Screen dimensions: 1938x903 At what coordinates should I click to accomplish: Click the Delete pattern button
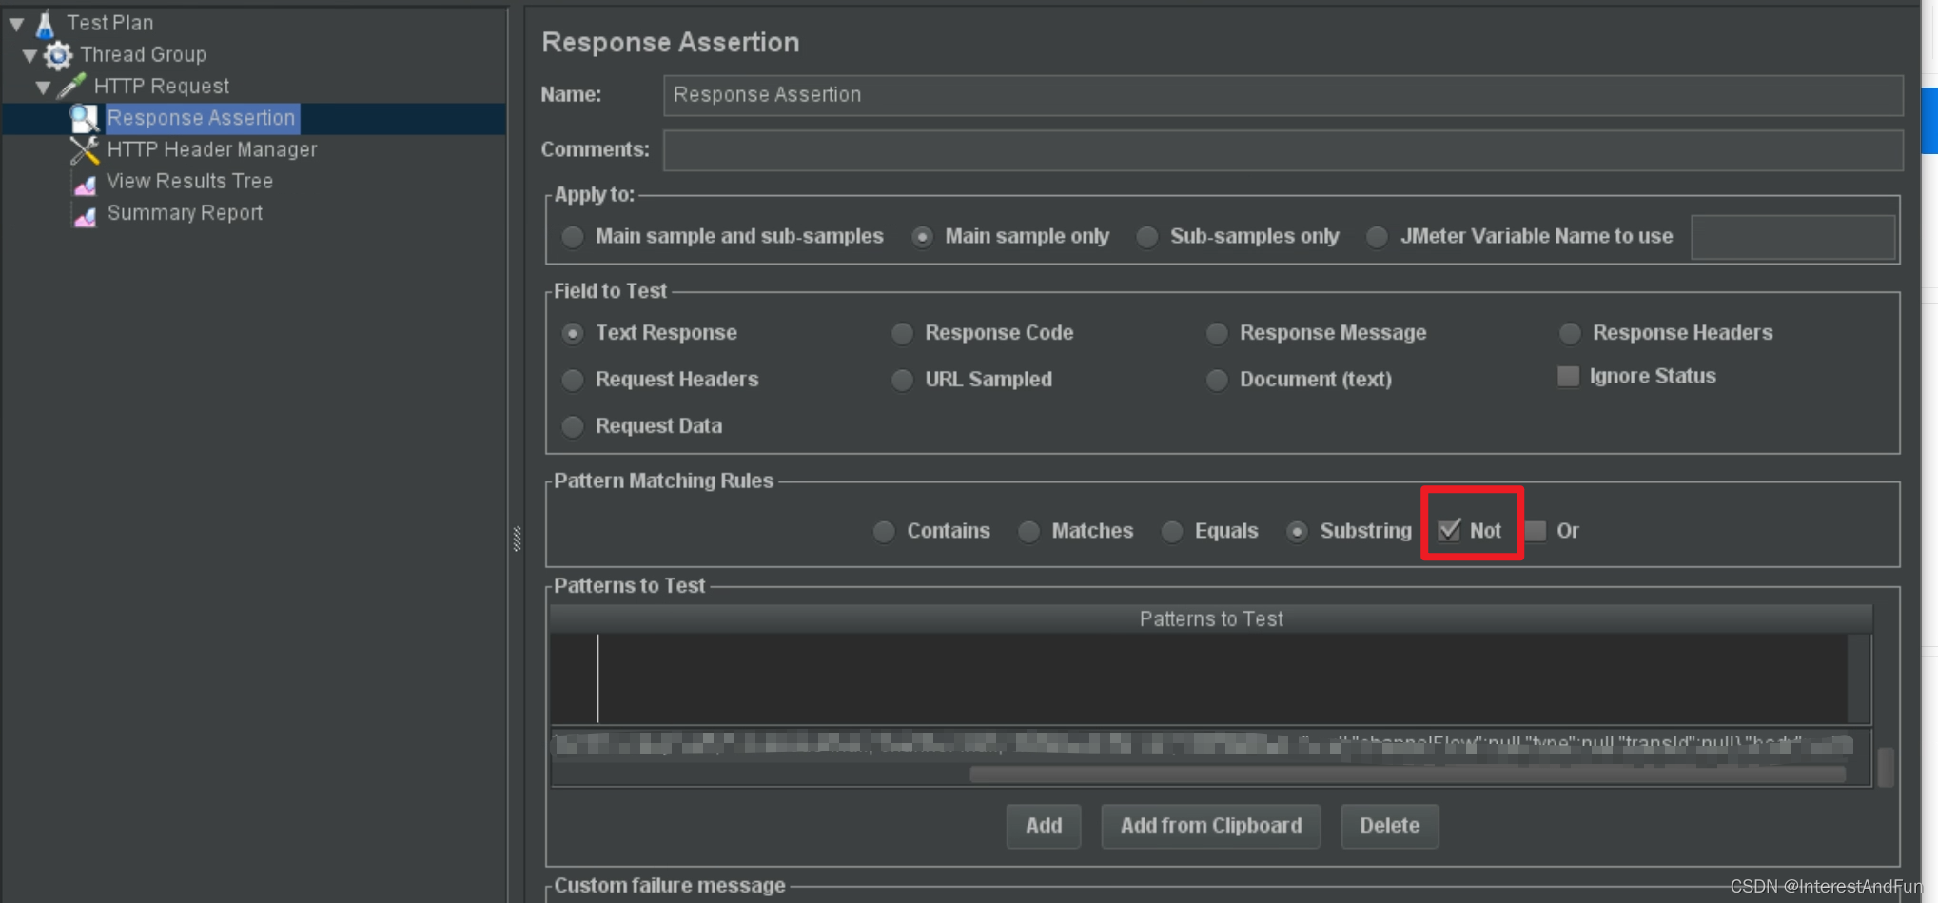click(1389, 826)
